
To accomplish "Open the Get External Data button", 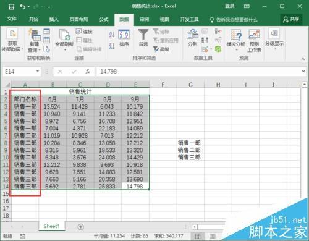I will [12, 40].
